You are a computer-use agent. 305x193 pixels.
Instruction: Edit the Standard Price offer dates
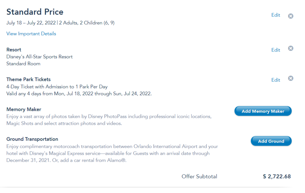tap(276, 15)
